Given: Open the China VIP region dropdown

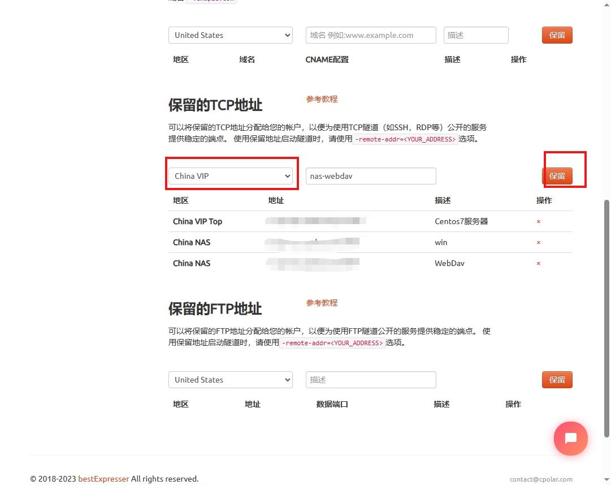Looking at the screenshot, I should tap(230, 176).
